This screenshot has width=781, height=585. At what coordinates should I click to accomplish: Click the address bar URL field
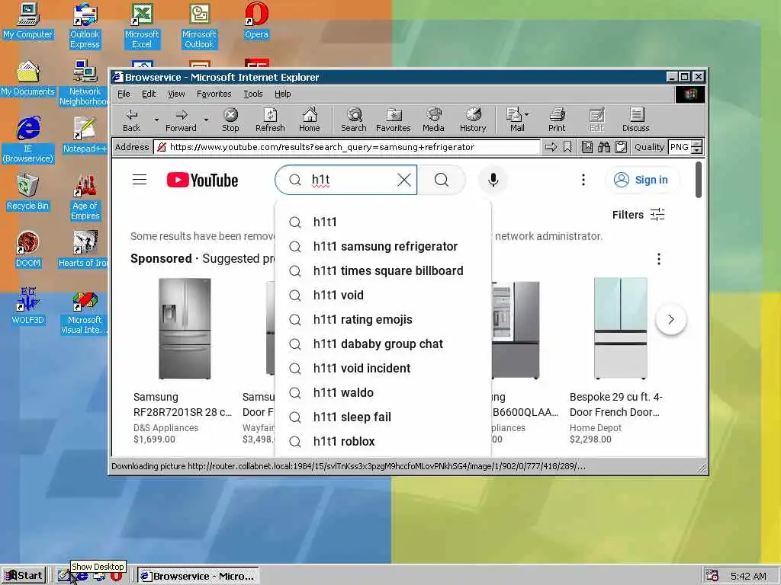click(347, 147)
